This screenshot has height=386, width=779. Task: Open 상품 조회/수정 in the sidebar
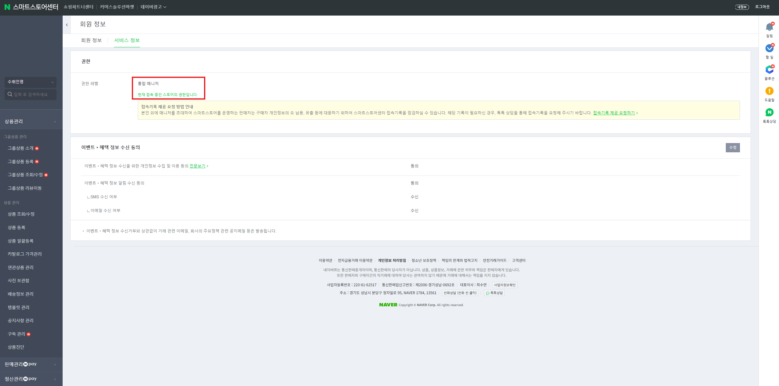pyautogui.click(x=21, y=214)
